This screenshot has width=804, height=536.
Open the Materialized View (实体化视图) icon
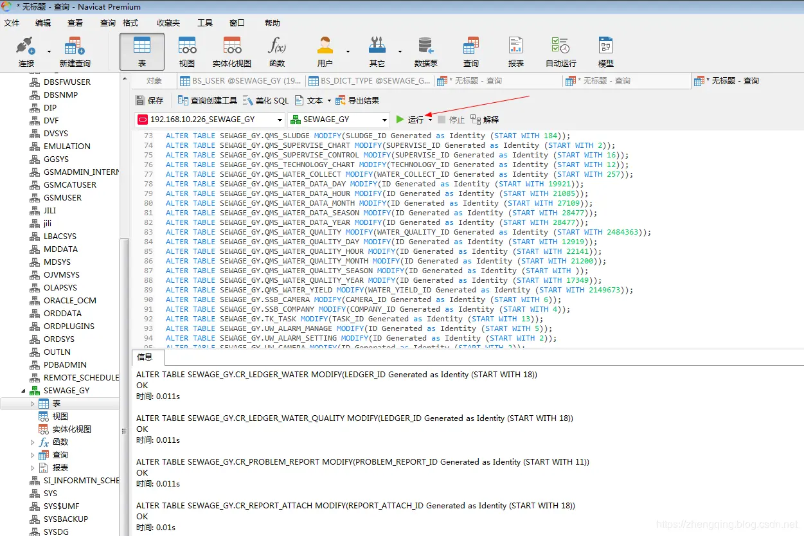[x=232, y=51]
